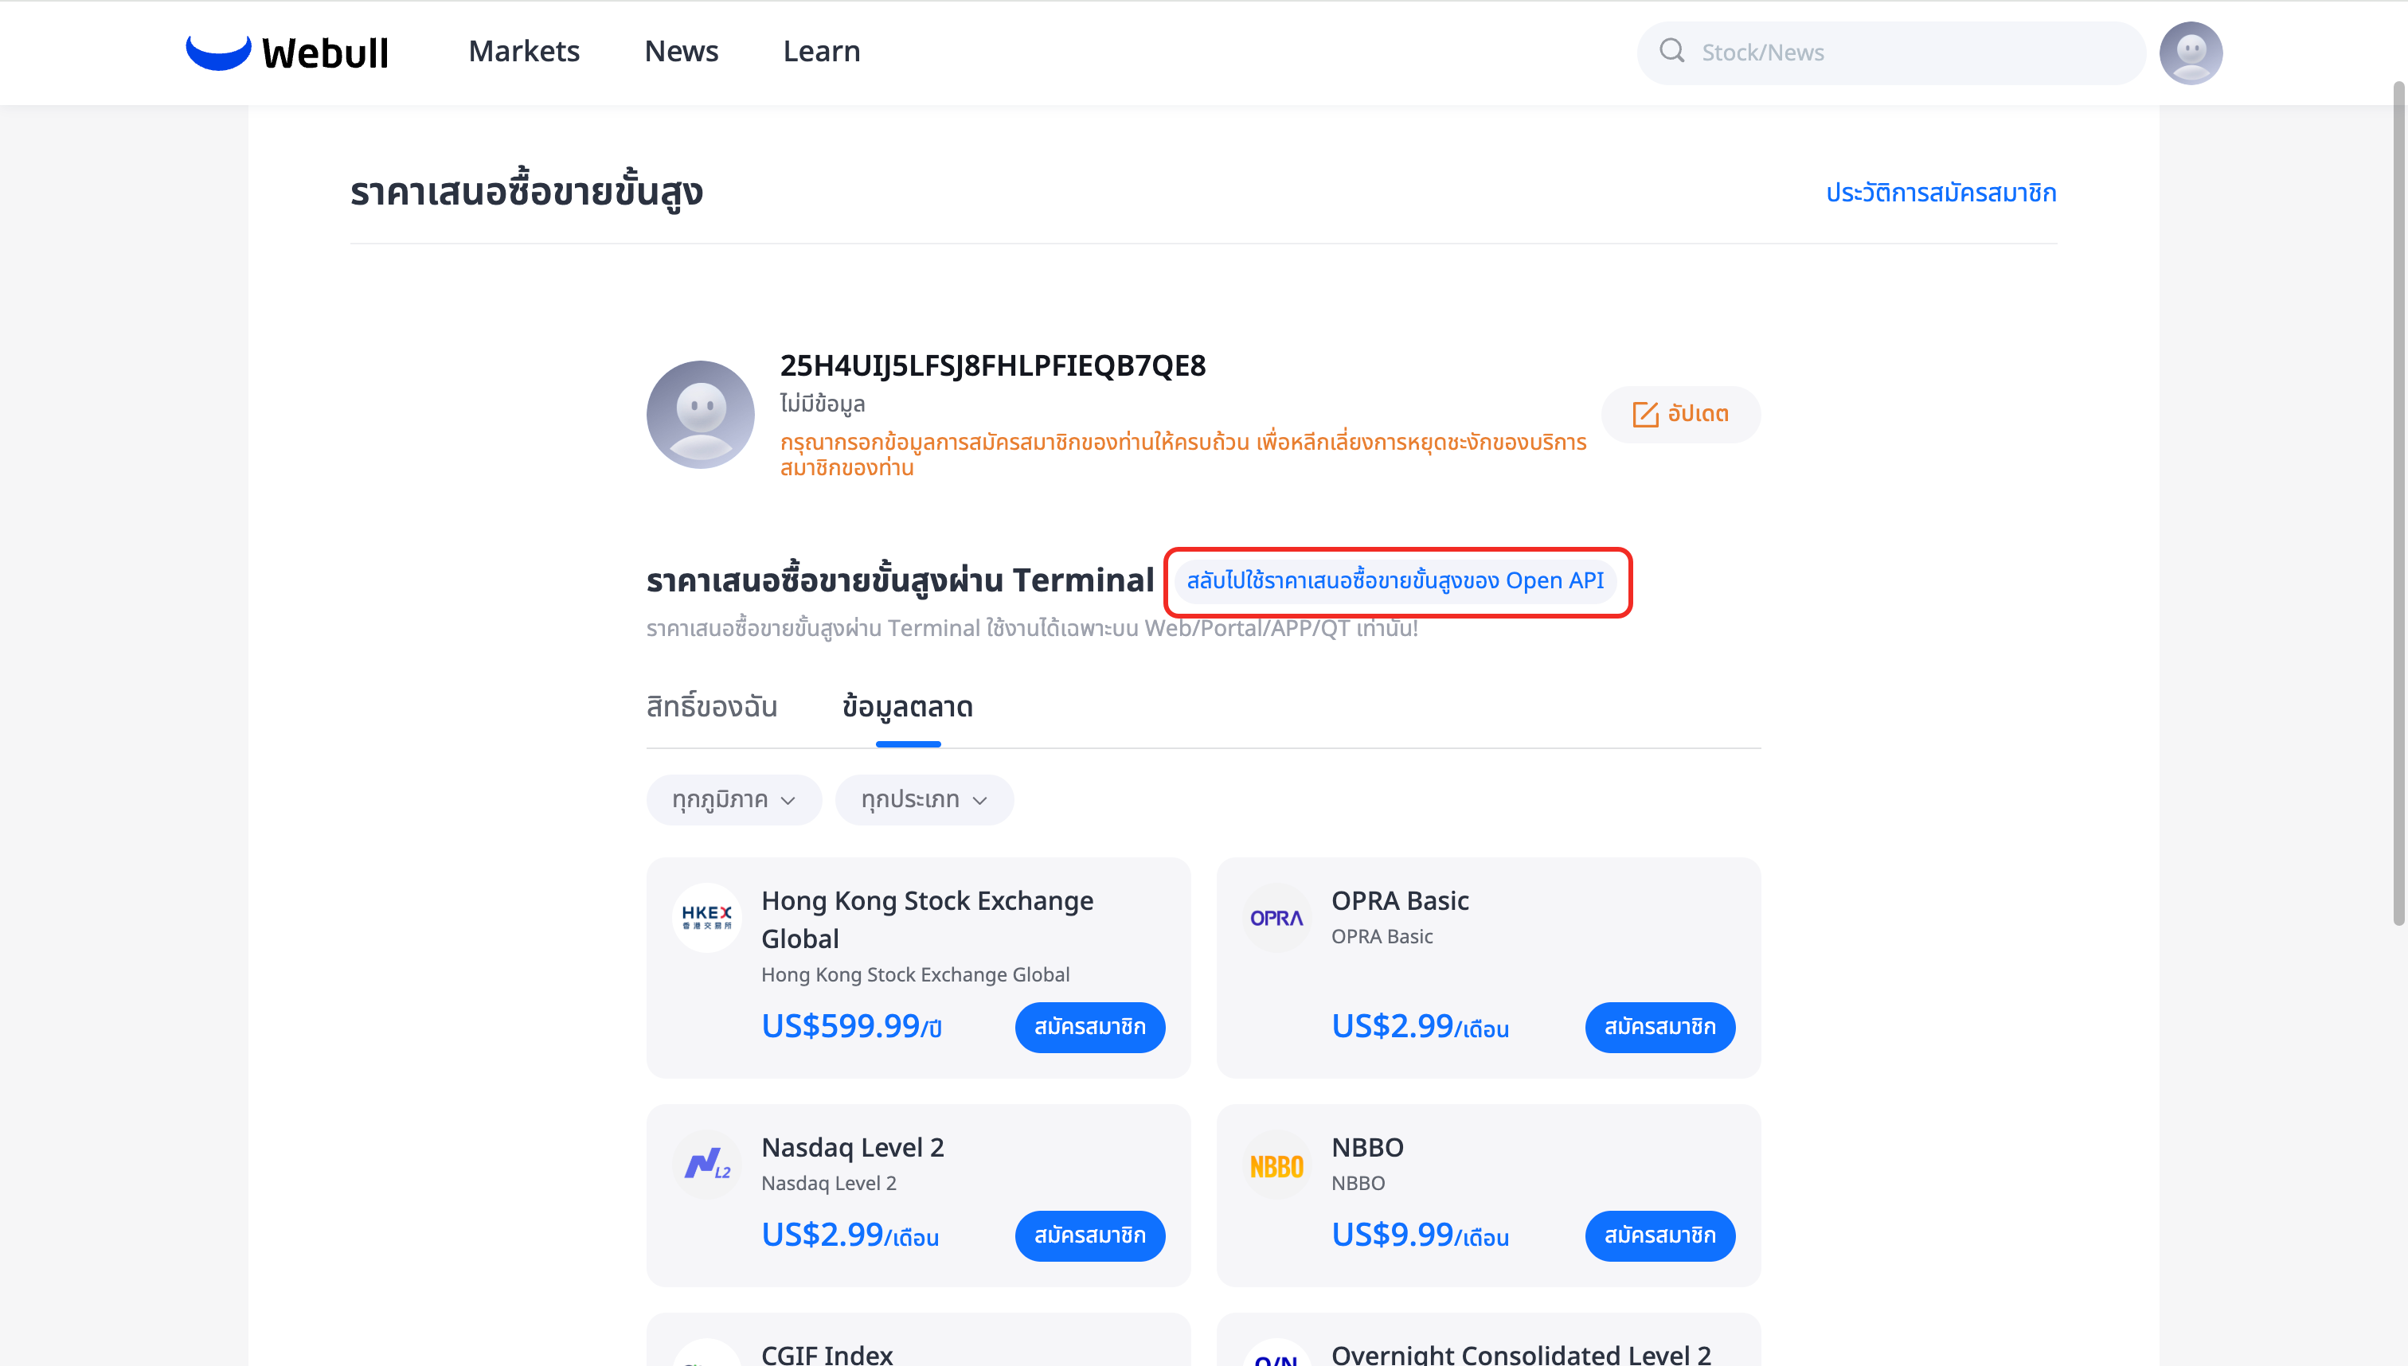2408x1366 pixels.
Task: Click the CGIF Index card title
Action: click(x=827, y=1355)
